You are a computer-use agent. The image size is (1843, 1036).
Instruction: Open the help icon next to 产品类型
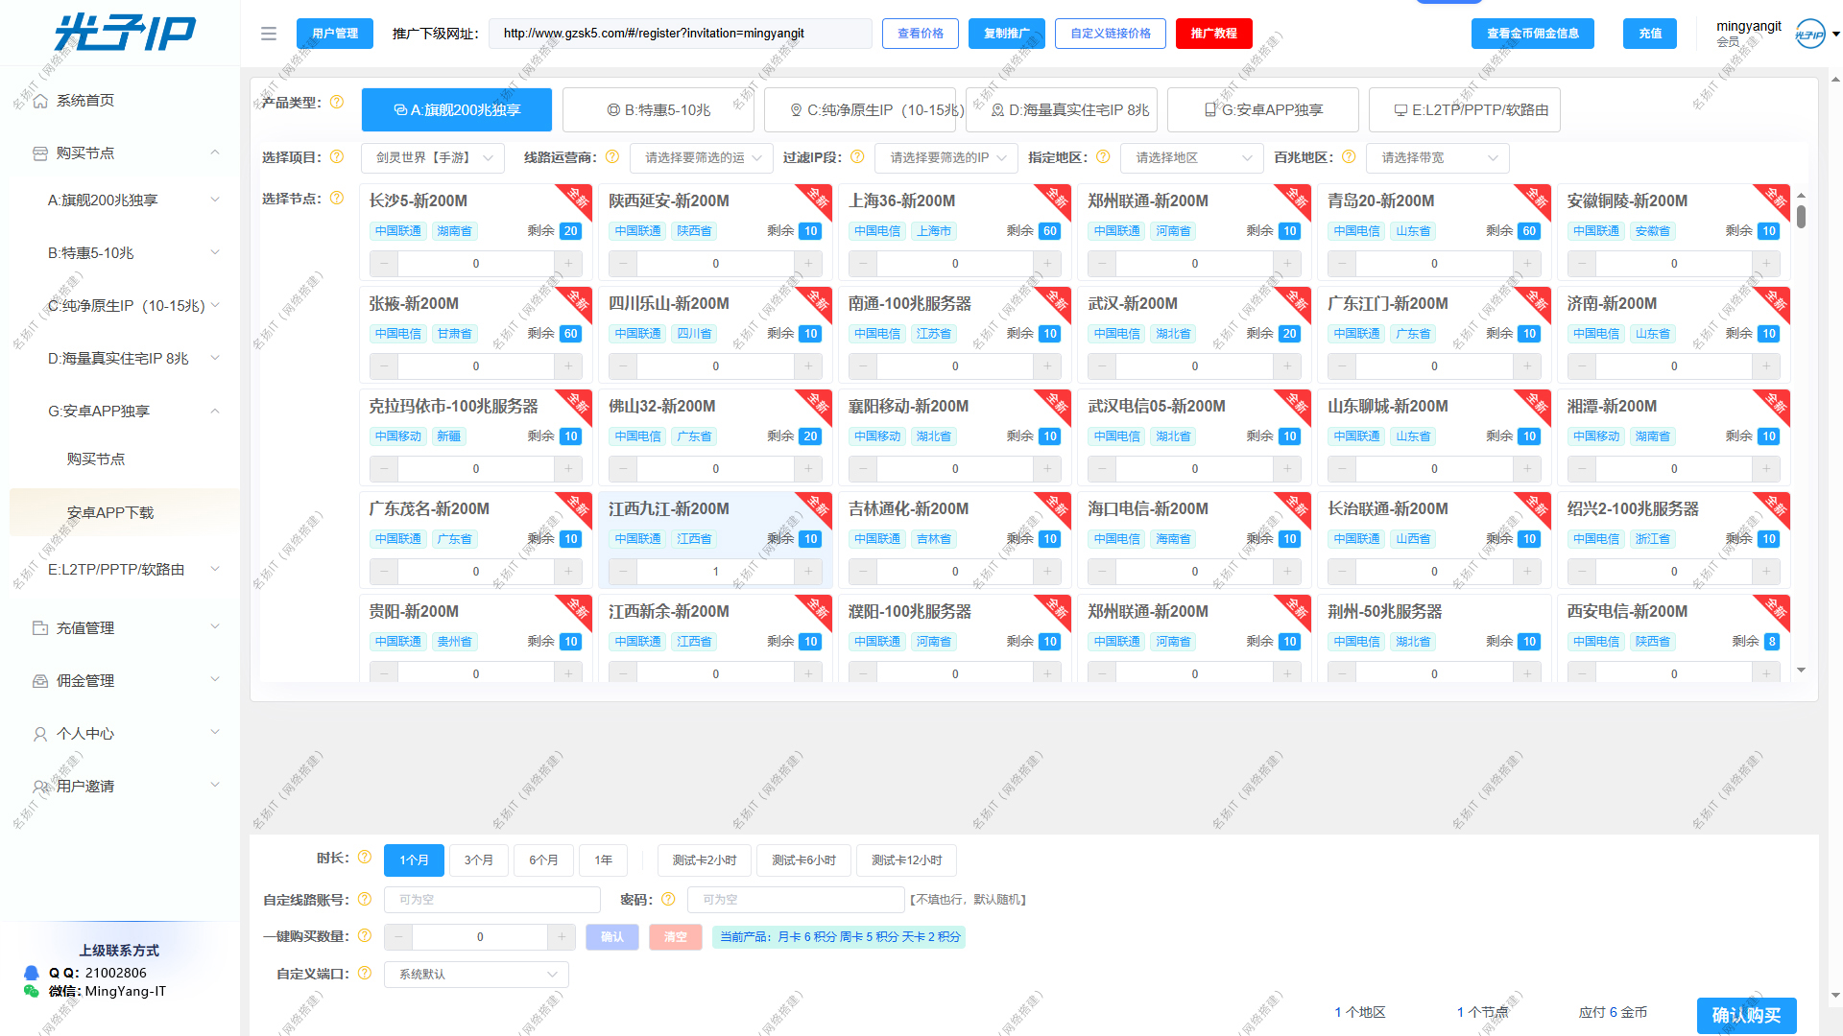[337, 104]
